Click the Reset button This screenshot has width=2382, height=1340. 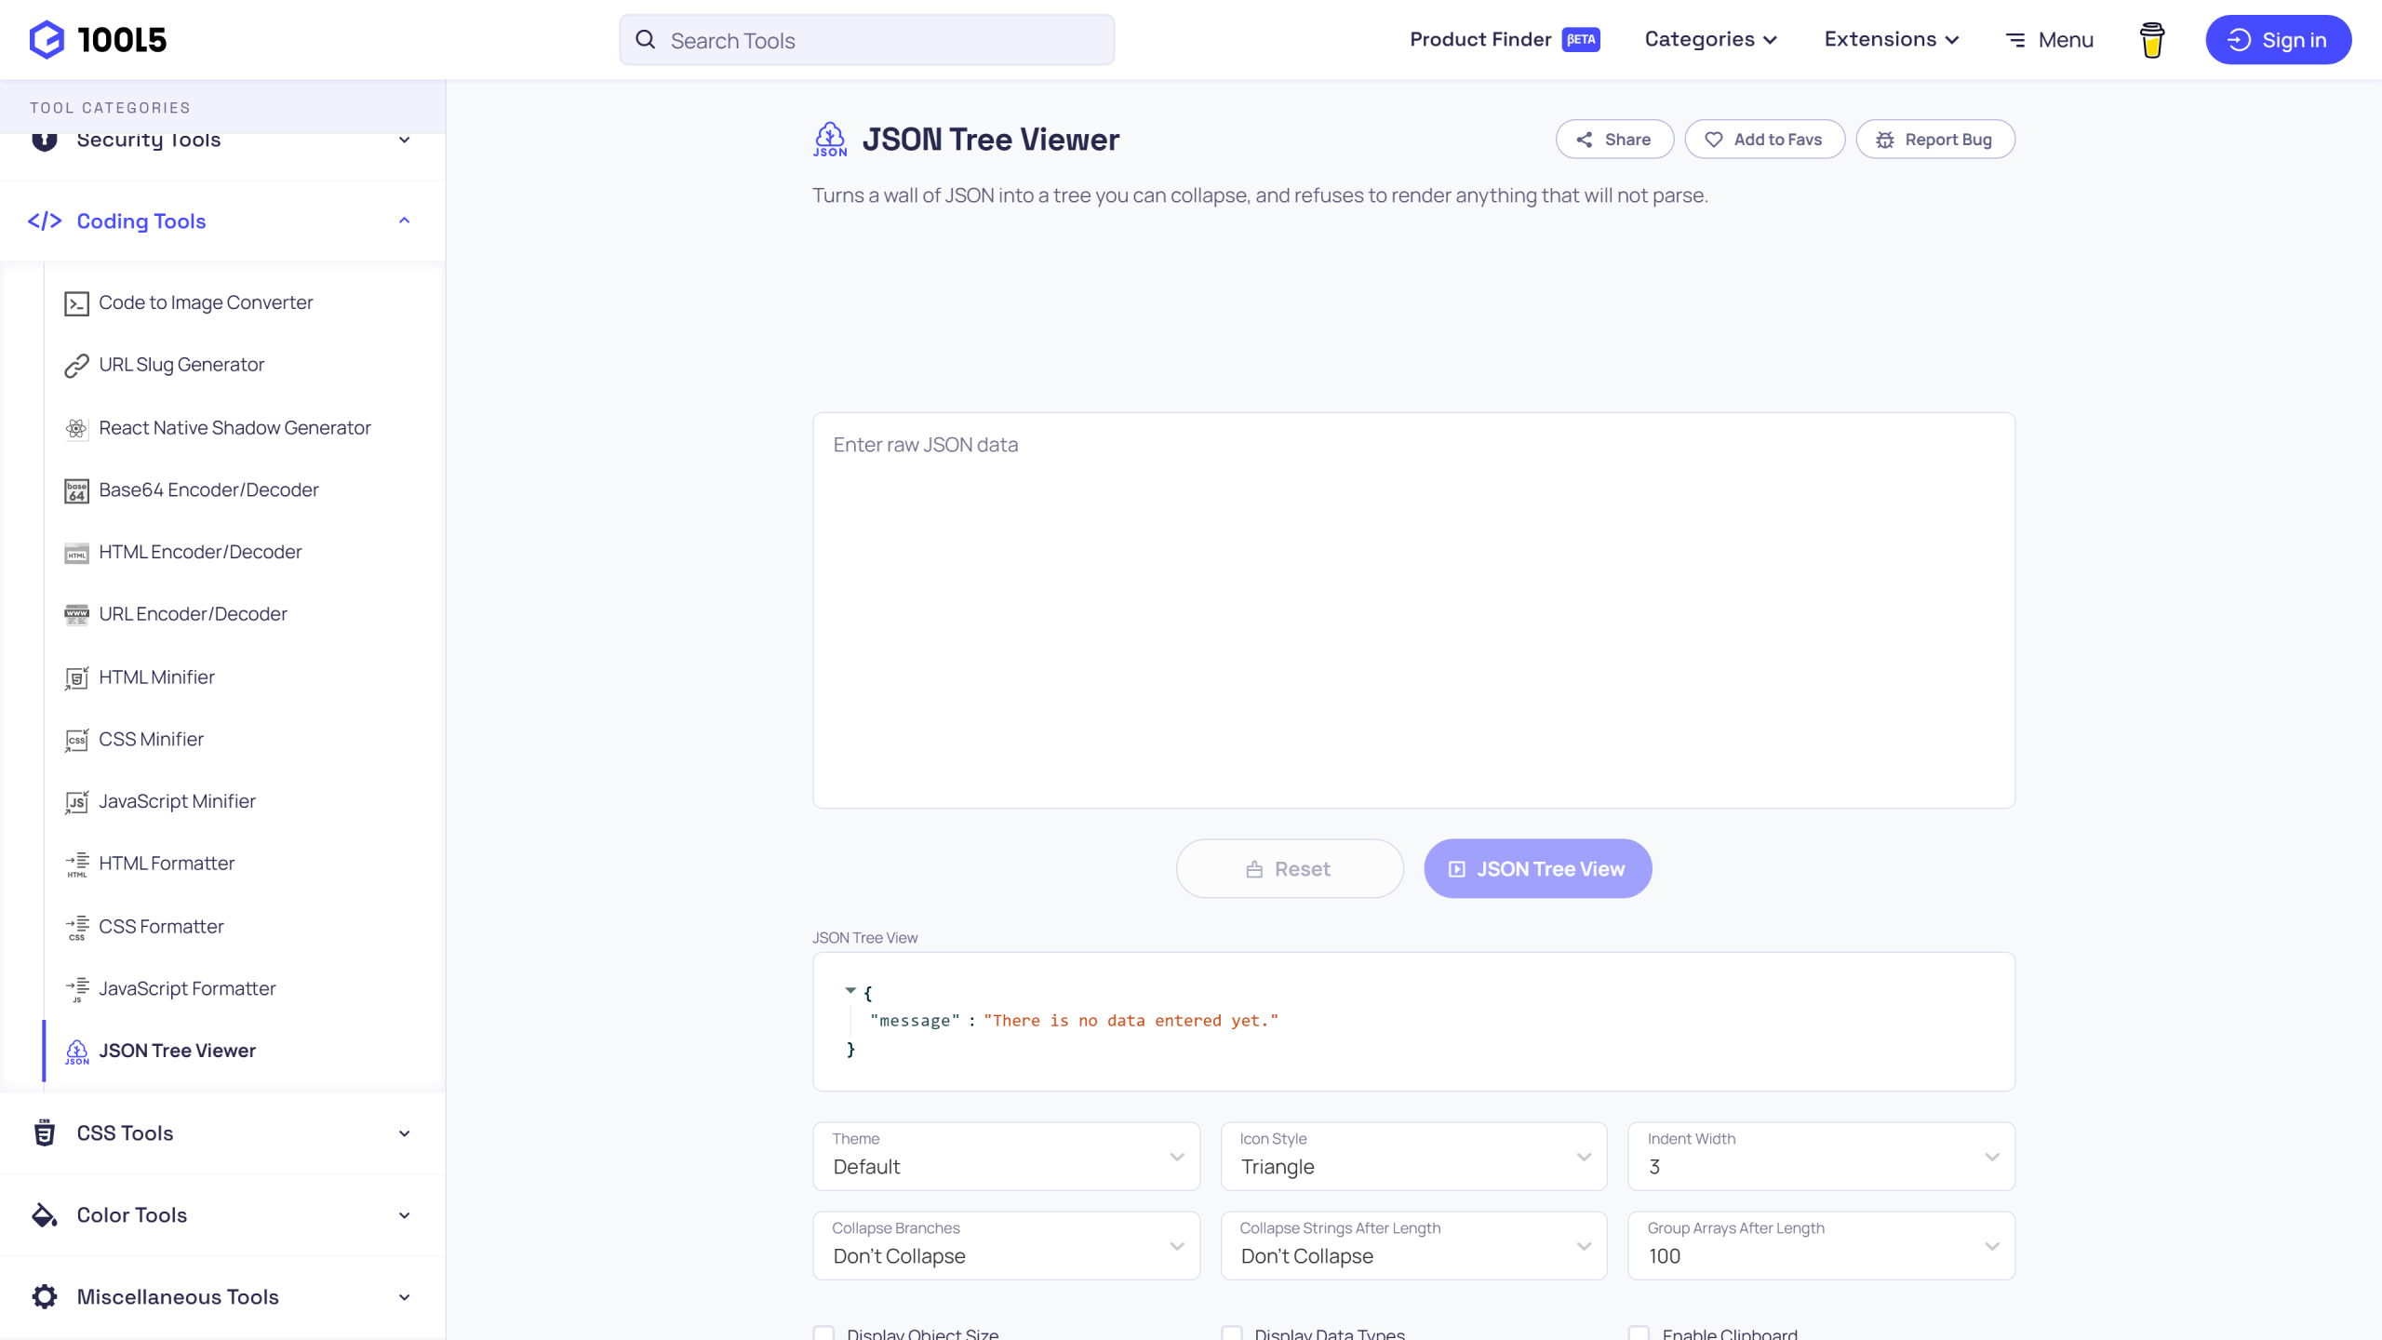(1290, 869)
